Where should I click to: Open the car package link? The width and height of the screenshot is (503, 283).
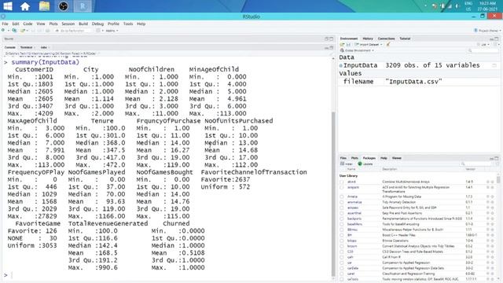(x=350, y=263)
